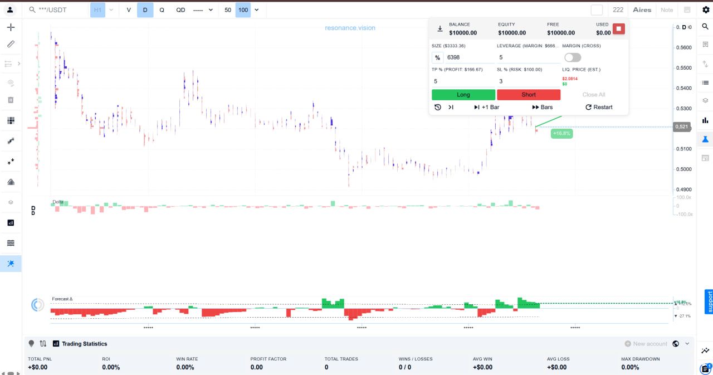The height and width of the screenshot is (375, 713).
Task: Toggle the Q chart mode button
Action: (162, 10)
